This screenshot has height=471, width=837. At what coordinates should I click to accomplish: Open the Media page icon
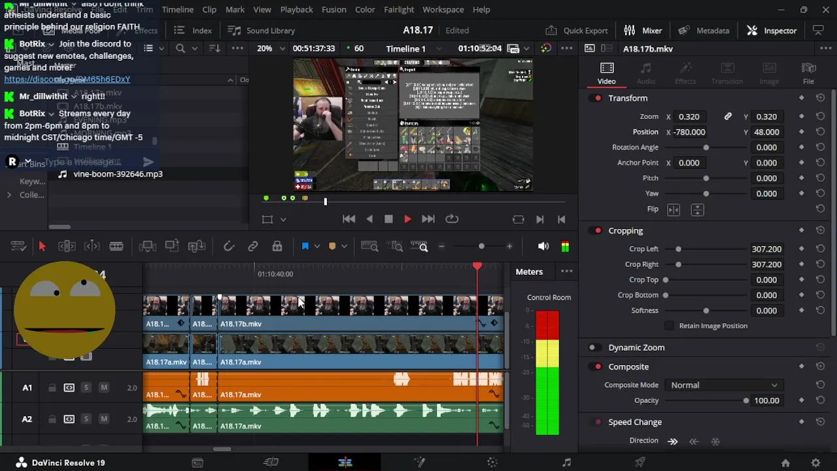[197, 462]
